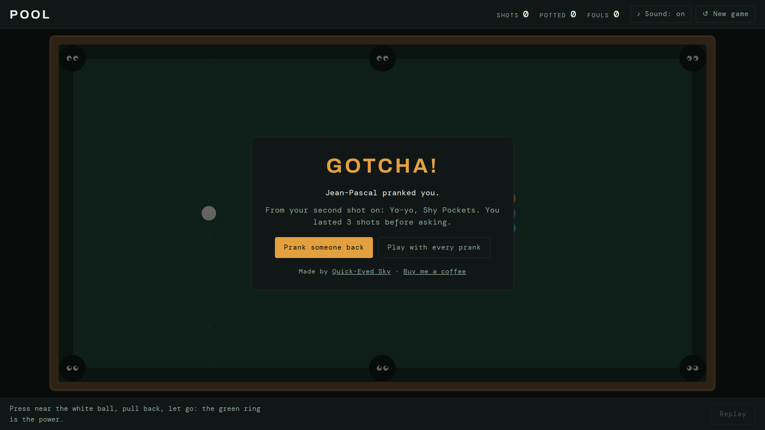This screenshot has height=430, width=765.
Task: Start a New game
Action: [725, 14]
